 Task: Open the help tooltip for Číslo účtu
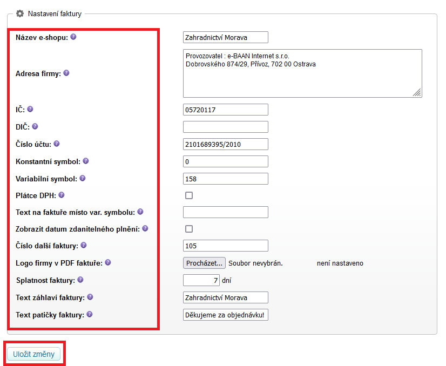pos(57,144)
